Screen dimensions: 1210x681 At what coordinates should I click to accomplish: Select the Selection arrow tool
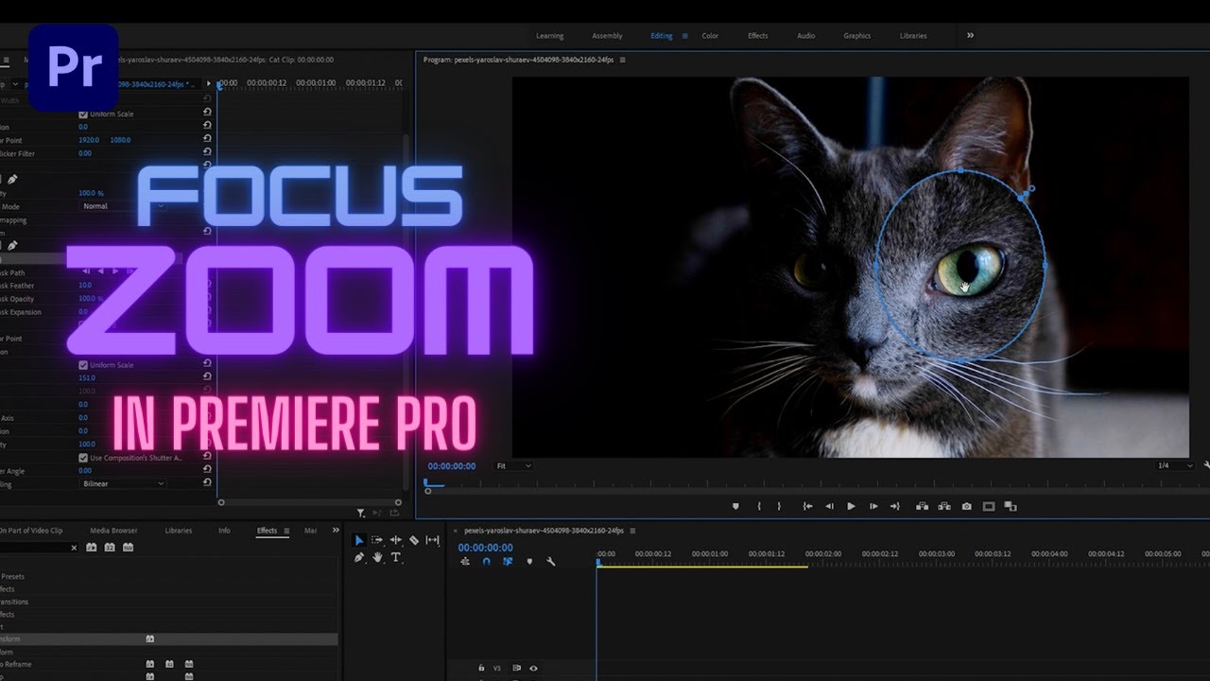point(359,540)
